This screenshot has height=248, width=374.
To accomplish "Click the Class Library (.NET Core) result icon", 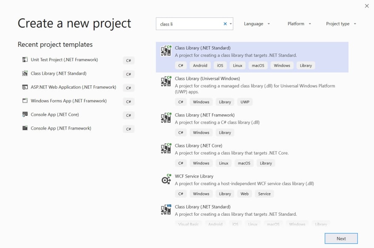I will pos(166,148).
